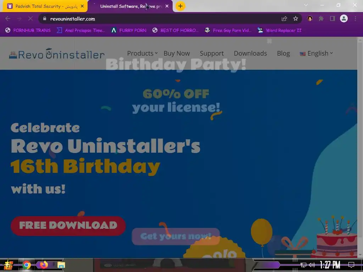Open the network tray icon
This screenshot has height=272, width=363.
tap(303, 265)
